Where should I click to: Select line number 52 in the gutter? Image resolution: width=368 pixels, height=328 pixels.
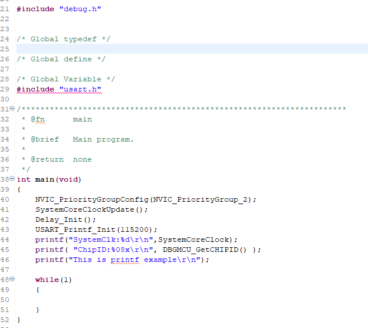coord(6,320)
